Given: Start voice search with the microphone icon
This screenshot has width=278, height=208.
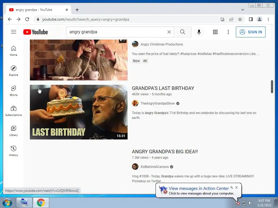Looking at the screenshot, I should [x=199, y=32].
